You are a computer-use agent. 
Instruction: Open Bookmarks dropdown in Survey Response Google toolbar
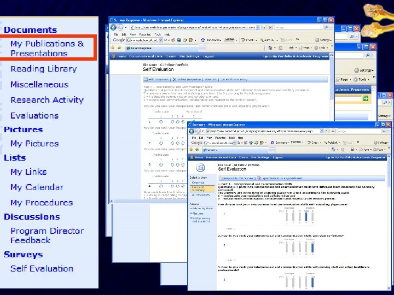click(222, 40)
